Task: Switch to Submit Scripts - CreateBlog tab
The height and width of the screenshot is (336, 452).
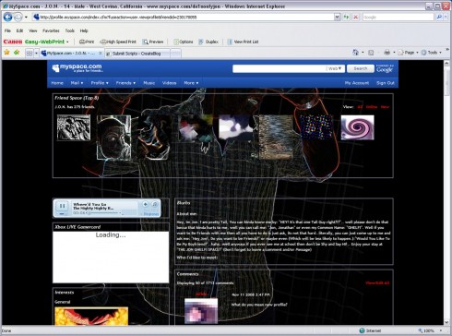Action: click(137, 54)
